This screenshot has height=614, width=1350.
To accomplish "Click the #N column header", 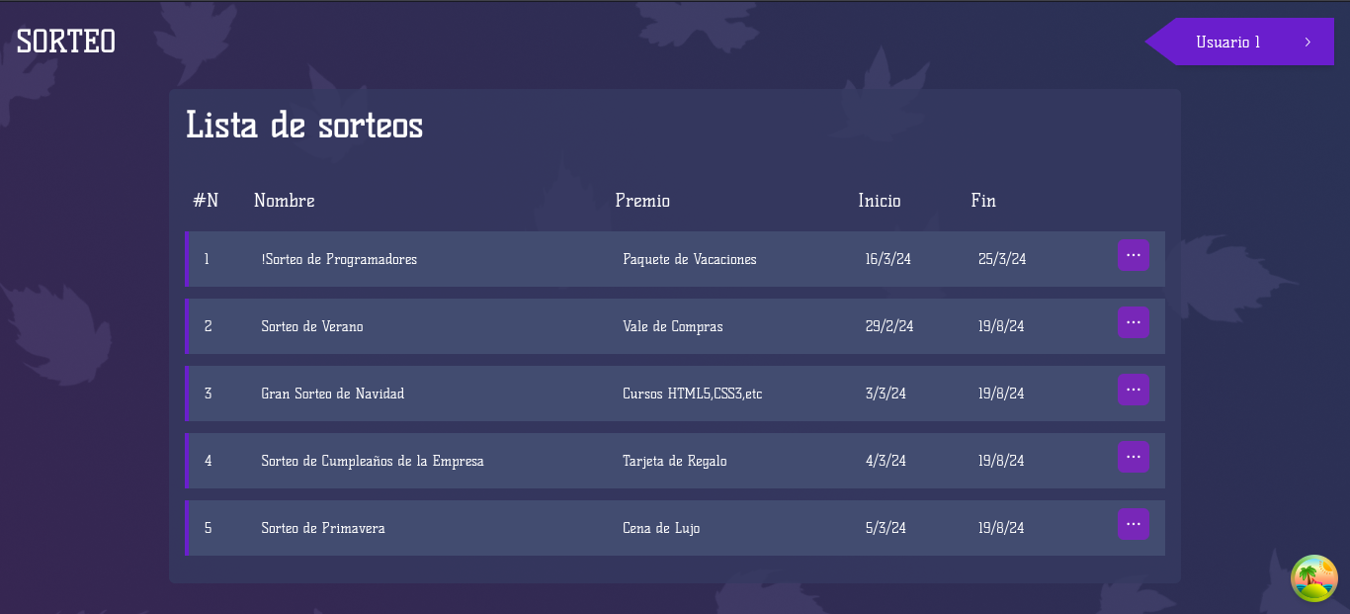I will pyautogui.click(x=206, y=201).
